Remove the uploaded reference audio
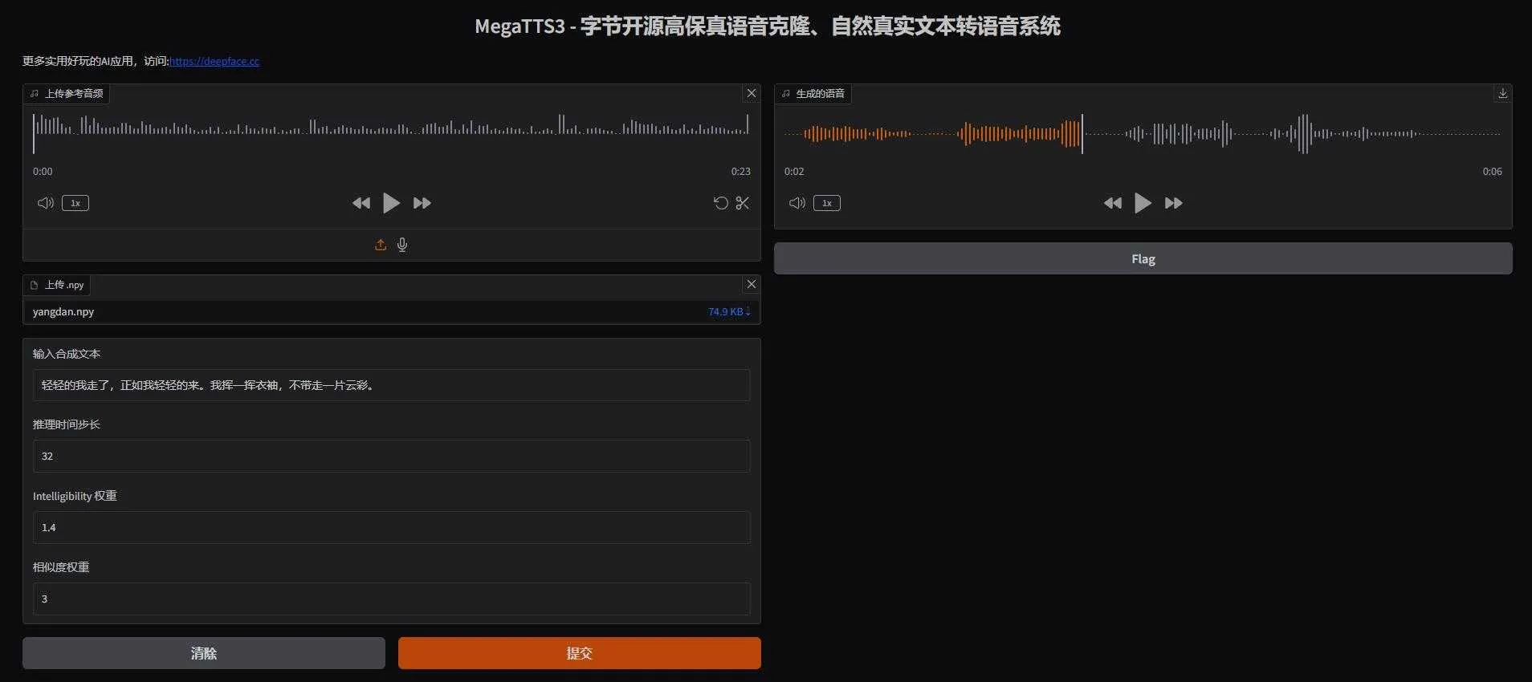Screen dimensions: 1532x682 (x=752, y=93)
